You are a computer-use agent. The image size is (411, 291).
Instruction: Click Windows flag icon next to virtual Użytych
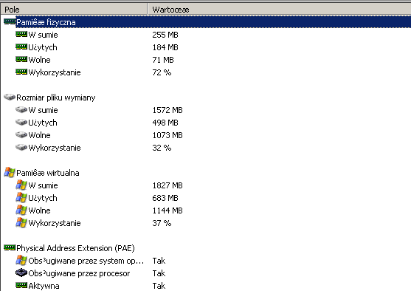(21, 198)
